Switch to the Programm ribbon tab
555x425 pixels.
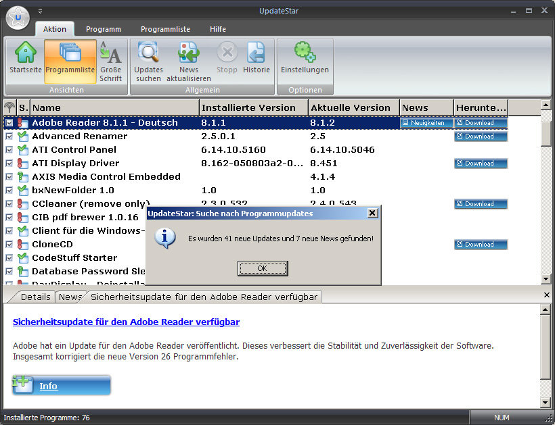[104, 29]
